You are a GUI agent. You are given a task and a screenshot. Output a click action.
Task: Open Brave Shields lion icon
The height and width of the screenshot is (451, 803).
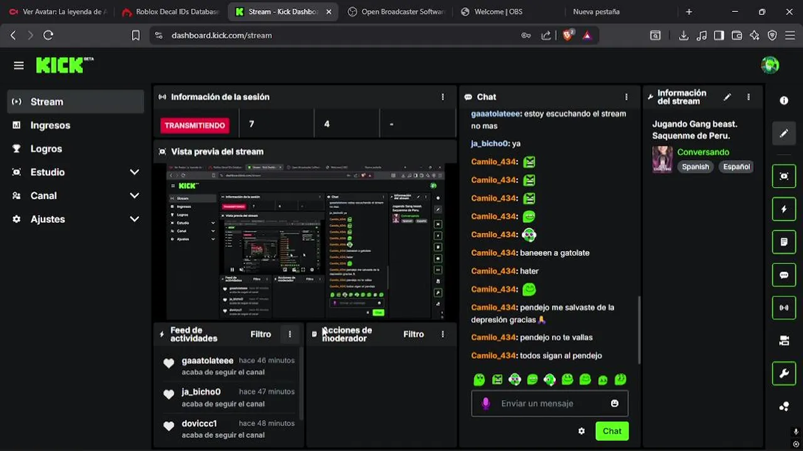pyautogui.click(x=568, y=36)
